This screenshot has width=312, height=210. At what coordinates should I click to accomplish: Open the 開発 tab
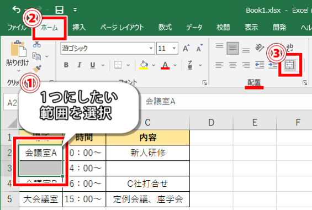(279, 27)
